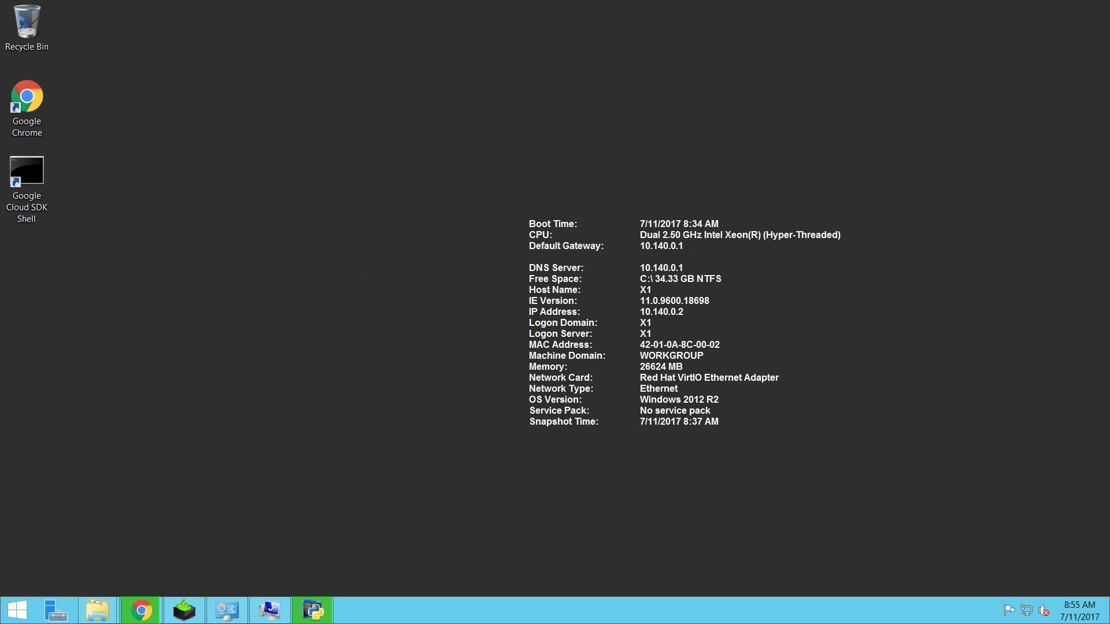Click the Logon Domain label
The width and height of the screenshot is (1110, 624).
[x=563, y=323]
